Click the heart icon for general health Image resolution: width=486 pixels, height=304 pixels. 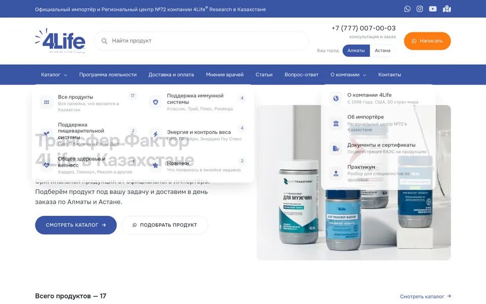[47, 165]
